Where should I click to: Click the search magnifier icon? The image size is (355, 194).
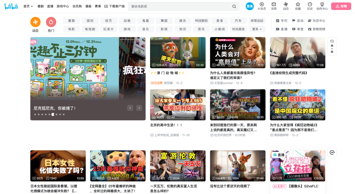(234, 6)
